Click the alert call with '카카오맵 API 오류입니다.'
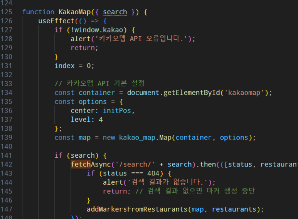 (133, 39)
